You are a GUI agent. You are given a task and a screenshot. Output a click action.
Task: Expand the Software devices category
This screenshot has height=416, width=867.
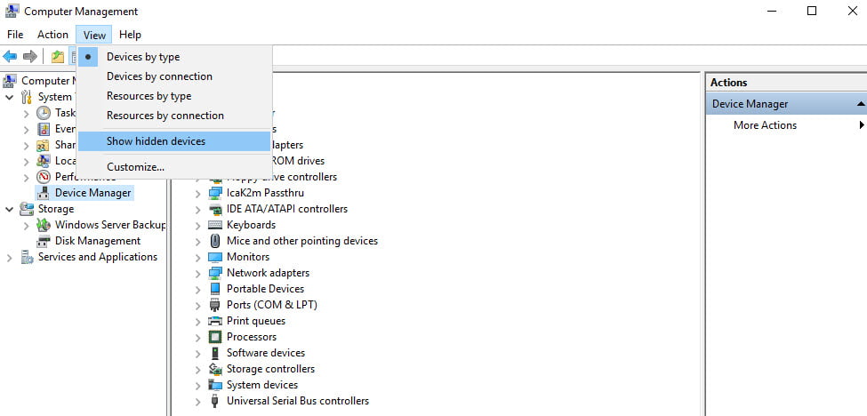pyautogui.click(x=198, y=354)
